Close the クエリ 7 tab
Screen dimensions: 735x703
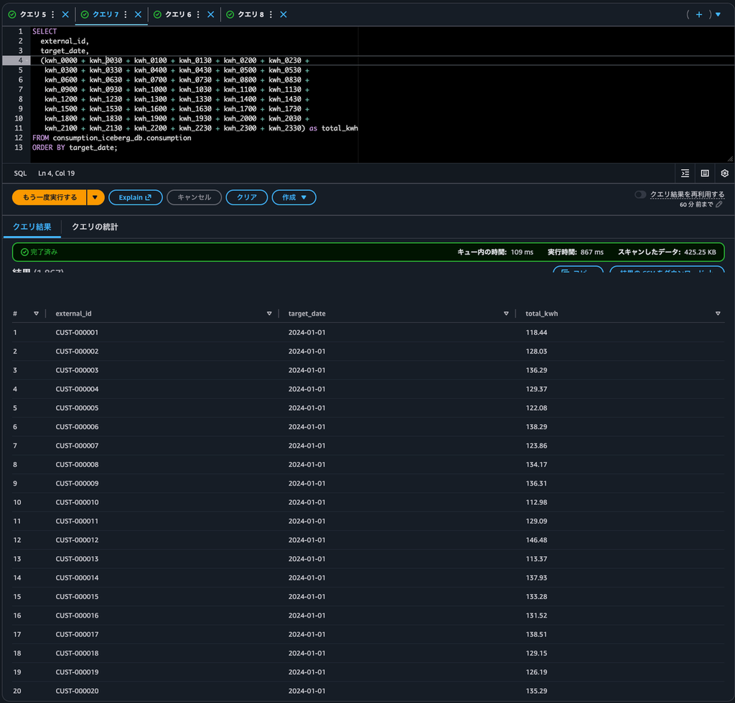139,14
